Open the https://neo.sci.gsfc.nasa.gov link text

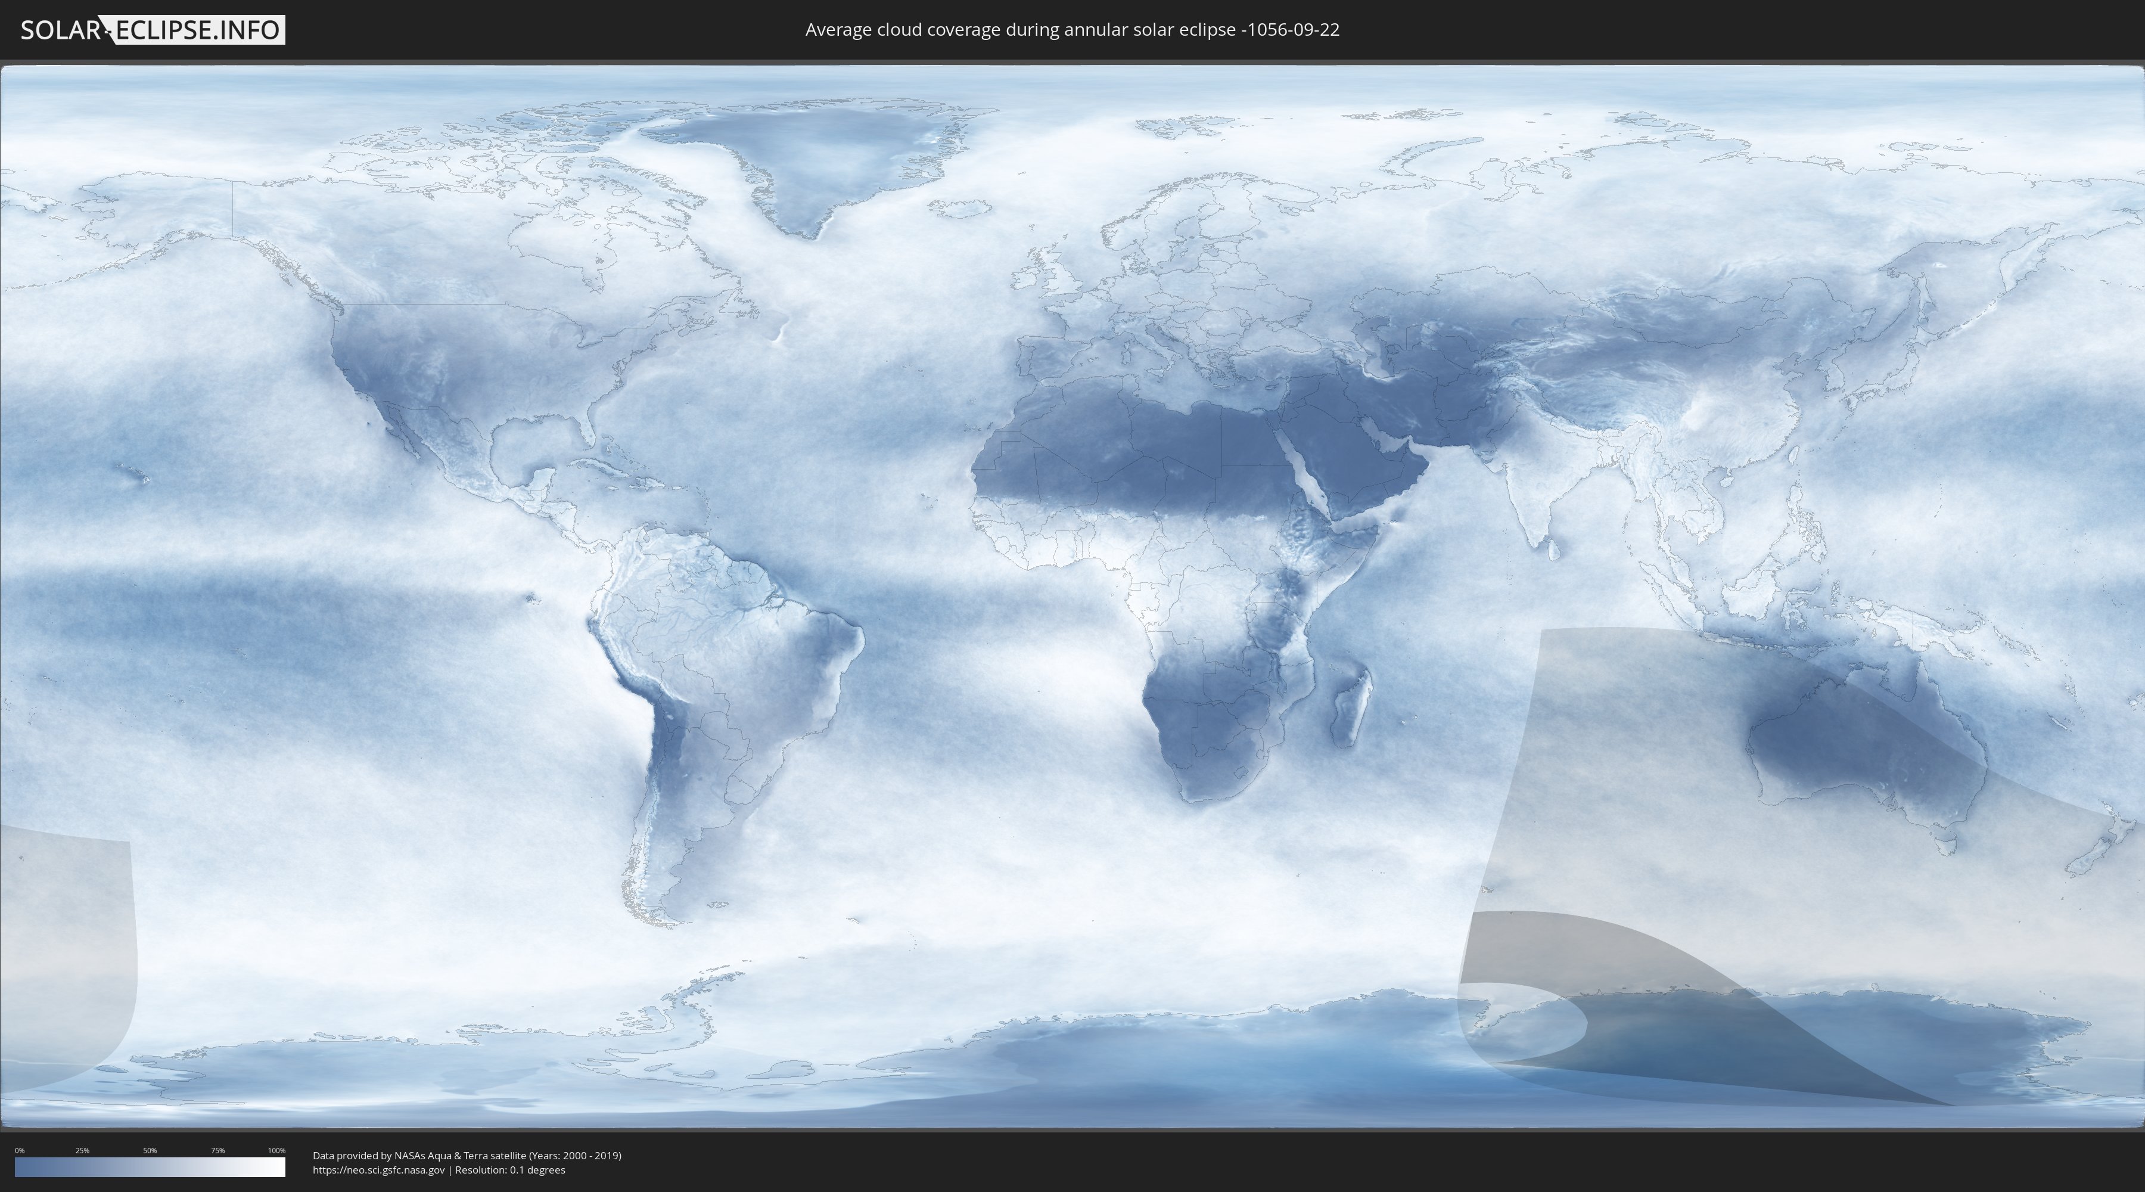pyautogui.click(x=379, y=1171)
